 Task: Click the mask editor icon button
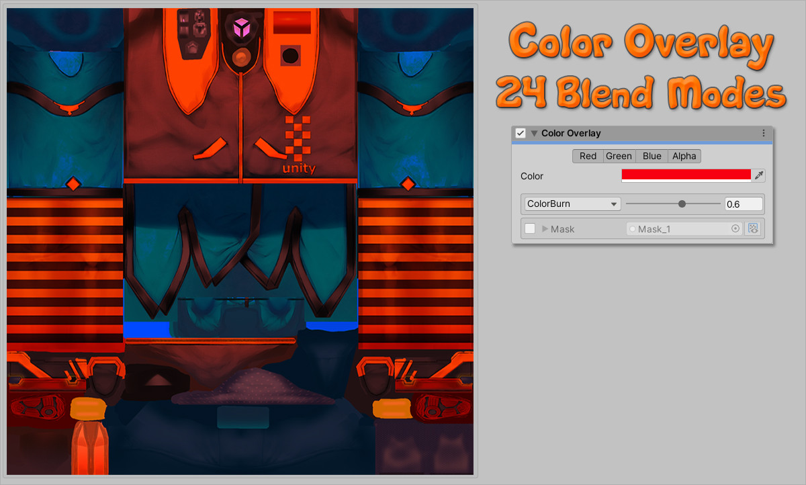[x=752, y=229]
